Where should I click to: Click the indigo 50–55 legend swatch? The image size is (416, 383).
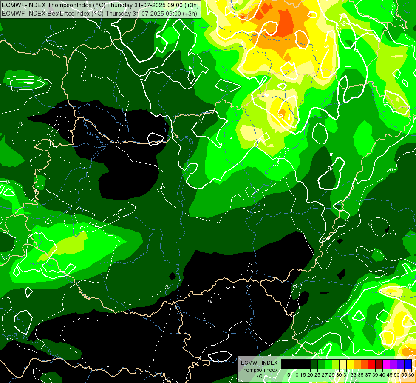pos(401,364)
